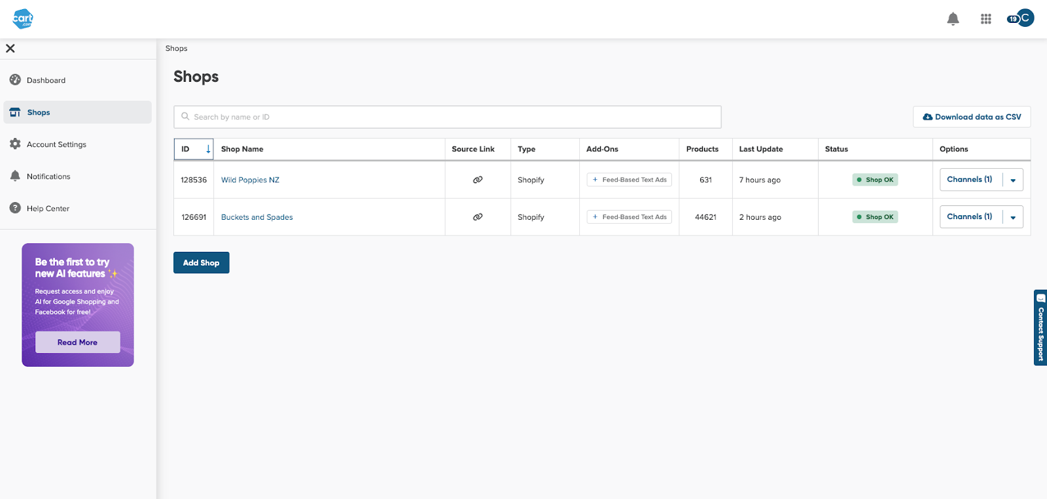Open the Wild Poppies NZ shop link
This screenshot has width=1047, height=499.
click(x=250, y=180)
